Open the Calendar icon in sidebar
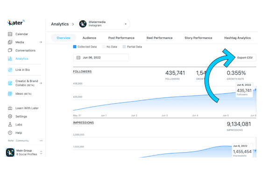 (10, 34)
